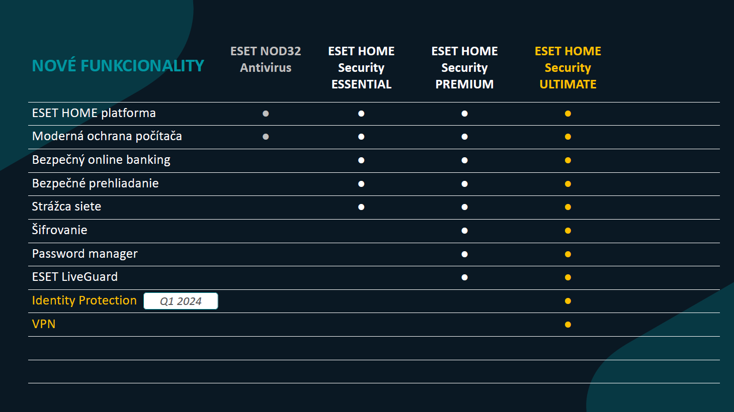This screenshot has width=734, height=412.
Task: Click PREMIUM dot in Bezpečný online banking row
Action: coord(464,160)
